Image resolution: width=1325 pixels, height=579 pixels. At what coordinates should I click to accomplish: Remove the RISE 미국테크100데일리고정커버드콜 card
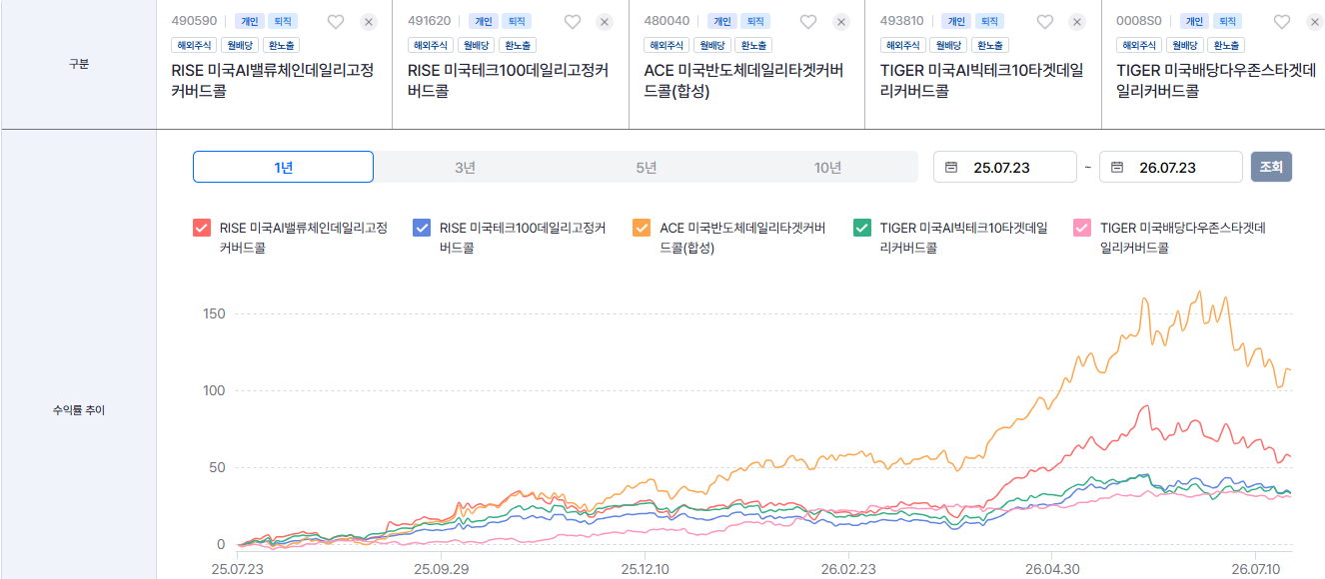(605, 22)
